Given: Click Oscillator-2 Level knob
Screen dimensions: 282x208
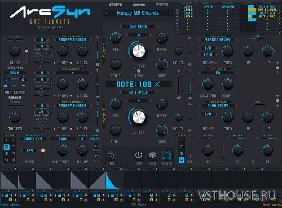Looking at the screenshot, I should [x=82, y=84].
